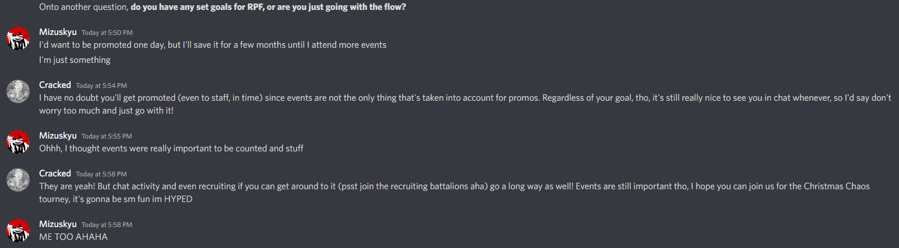Screen dimensions: 899x248
Task: Click the Cracked username above the Christmas Chaos message
Action: point(55,173)
